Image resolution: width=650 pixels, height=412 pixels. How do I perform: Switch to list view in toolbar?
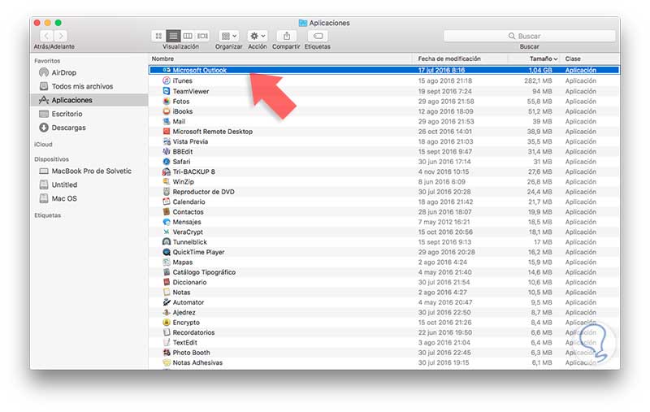coord(173,36)
